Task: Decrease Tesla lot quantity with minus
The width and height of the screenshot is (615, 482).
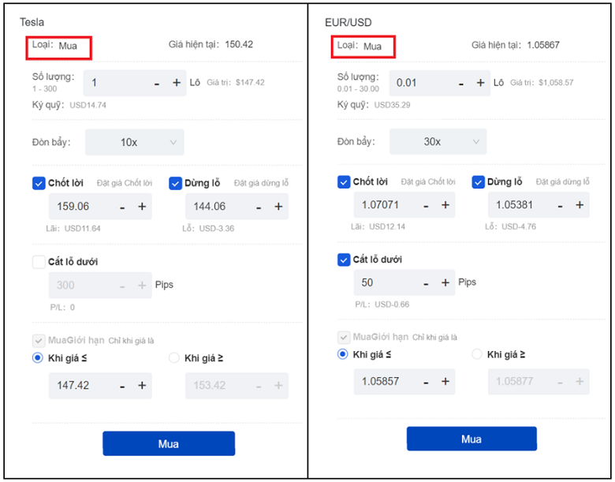Action: [157, 83]
